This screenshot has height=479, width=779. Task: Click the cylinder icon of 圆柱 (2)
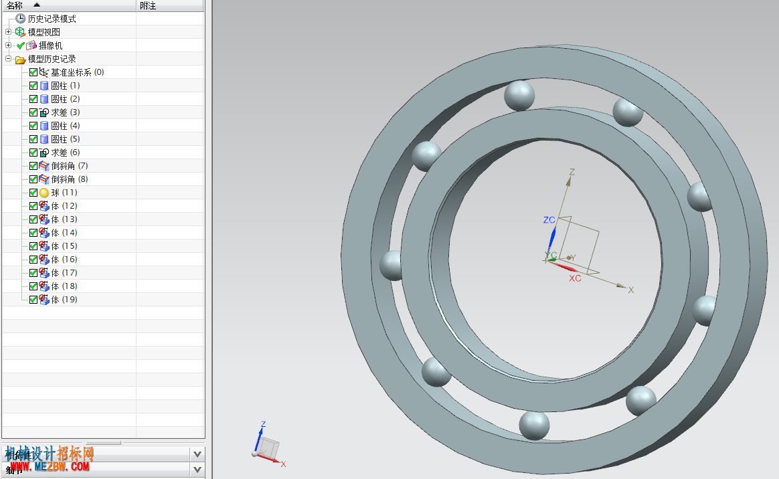coord(44,99)
